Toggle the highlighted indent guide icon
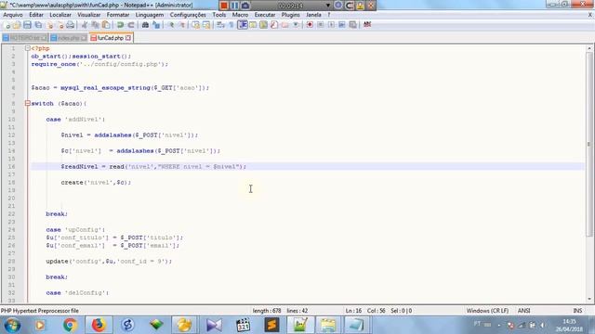Image resolution: width=595 pixels, height=334 pixels. (243, 25)
